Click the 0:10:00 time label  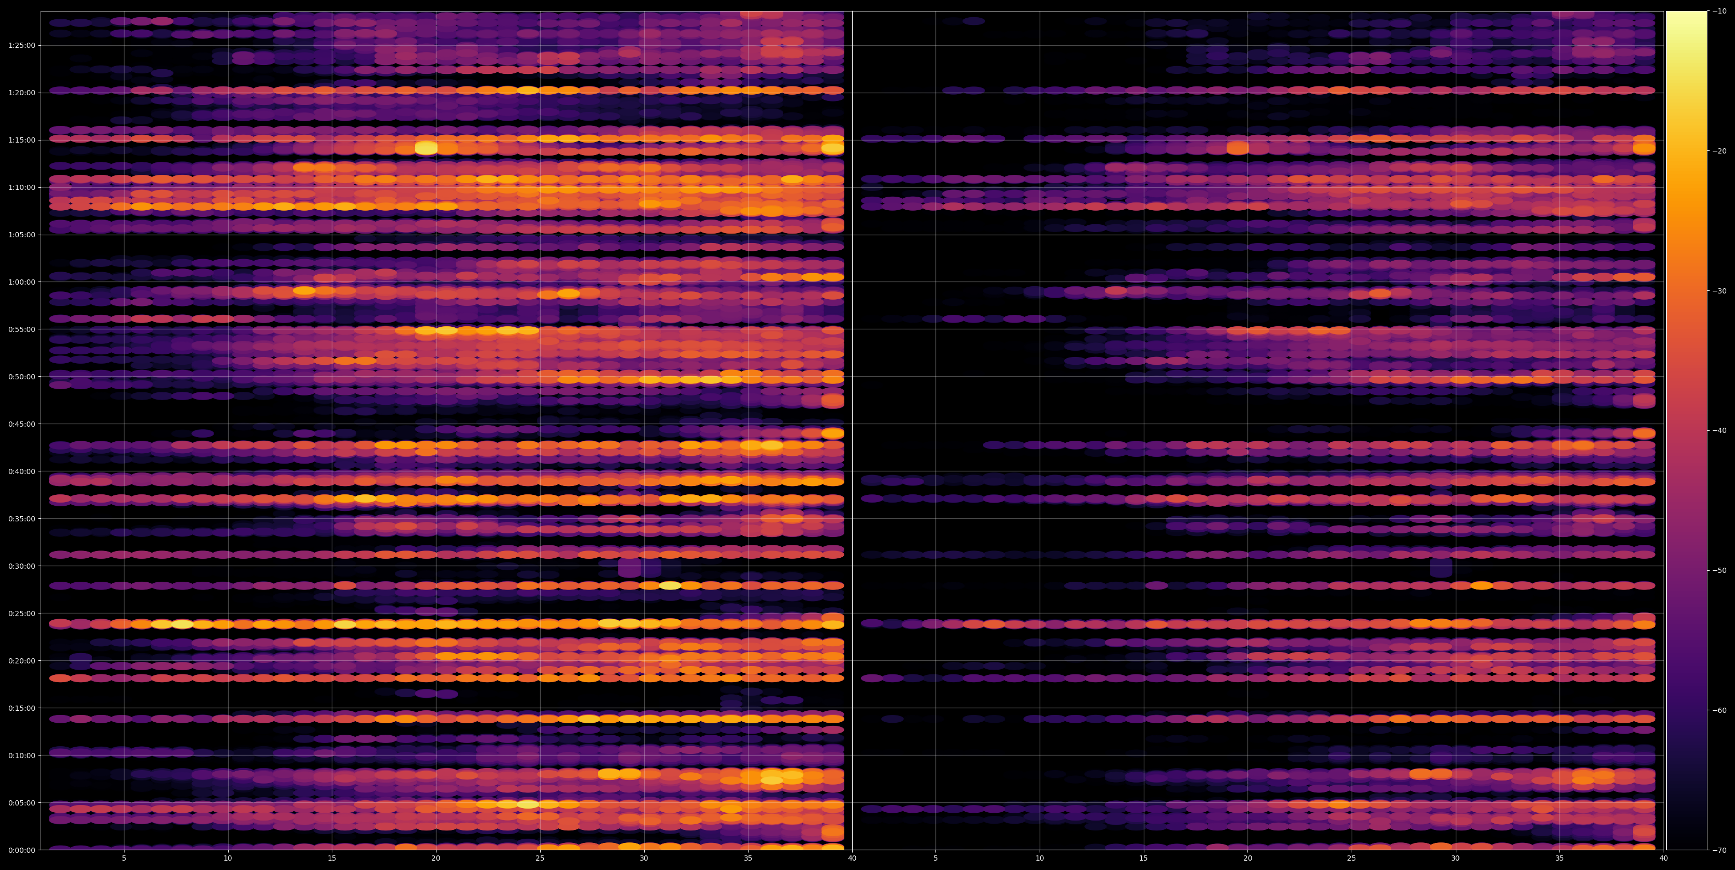[21, 755]
